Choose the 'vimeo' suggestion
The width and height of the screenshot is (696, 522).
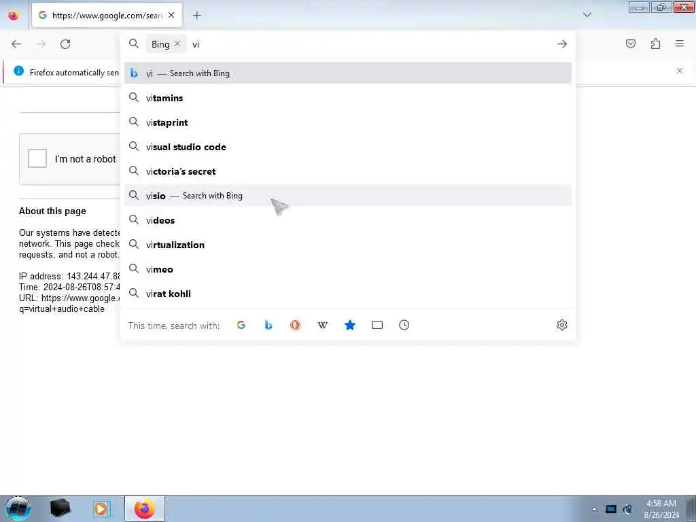(348, 269)
